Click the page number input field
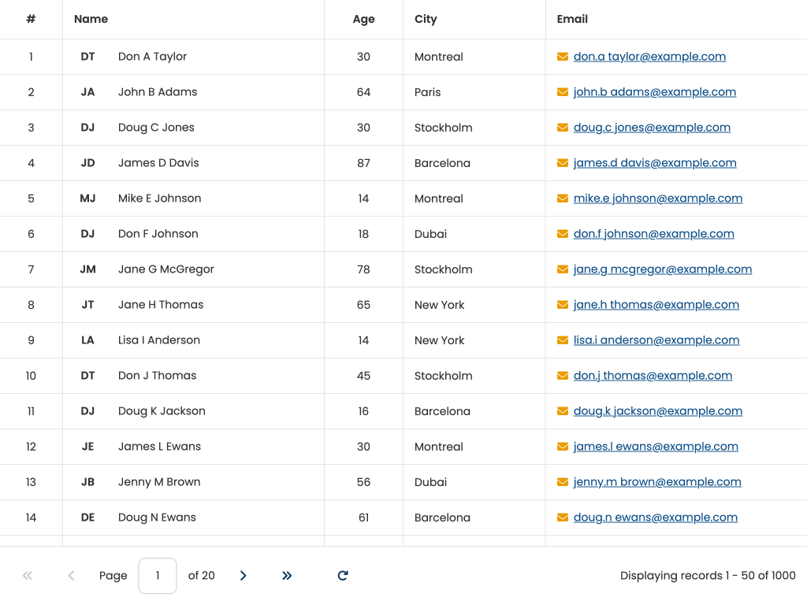 click(x=158, y=576)
